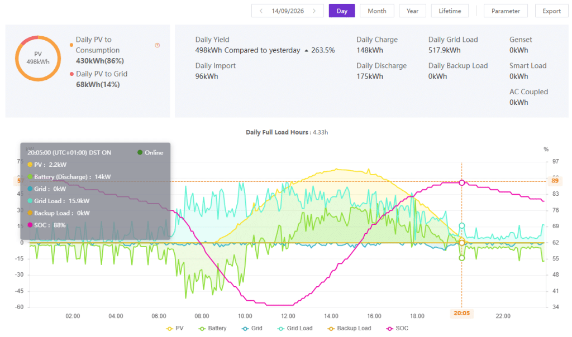572x337 pixels.
Task: Open the date field showing 14/09/2026
Action: [x=288, y=11]
